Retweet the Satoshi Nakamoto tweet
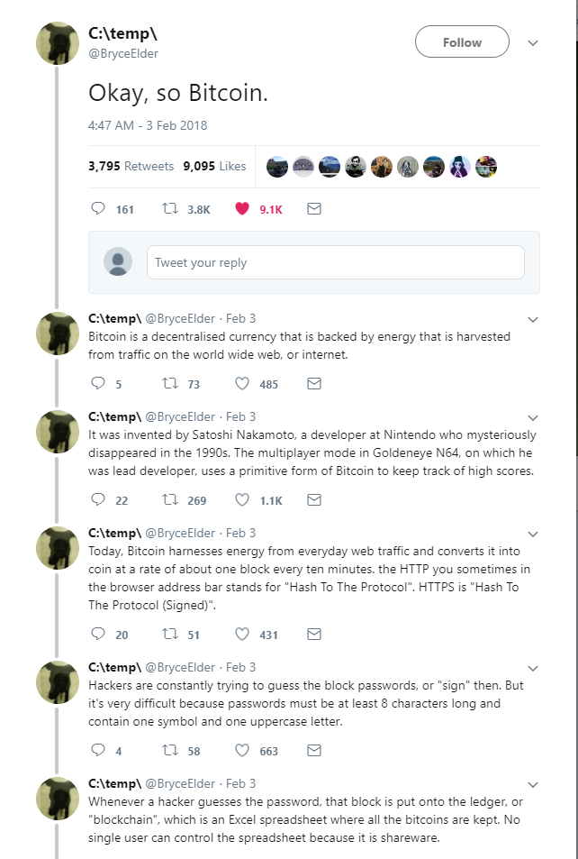This screenshot has height=859, width=578. pos(168,500)
